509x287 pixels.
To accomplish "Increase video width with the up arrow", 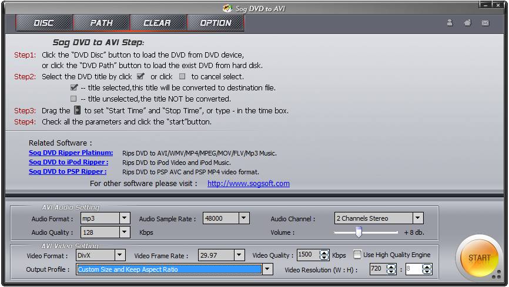I will tap(391, 266).
